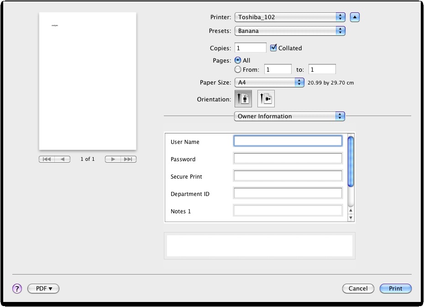Go to first page in preview

pos(47,159)
